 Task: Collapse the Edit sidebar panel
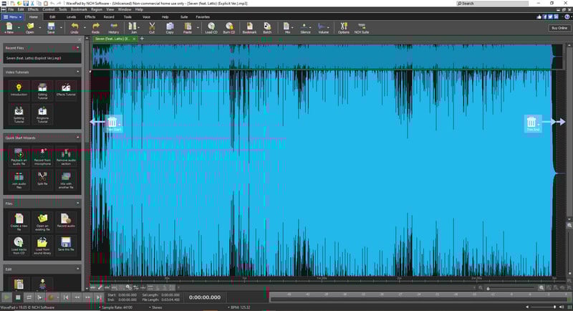78,269
